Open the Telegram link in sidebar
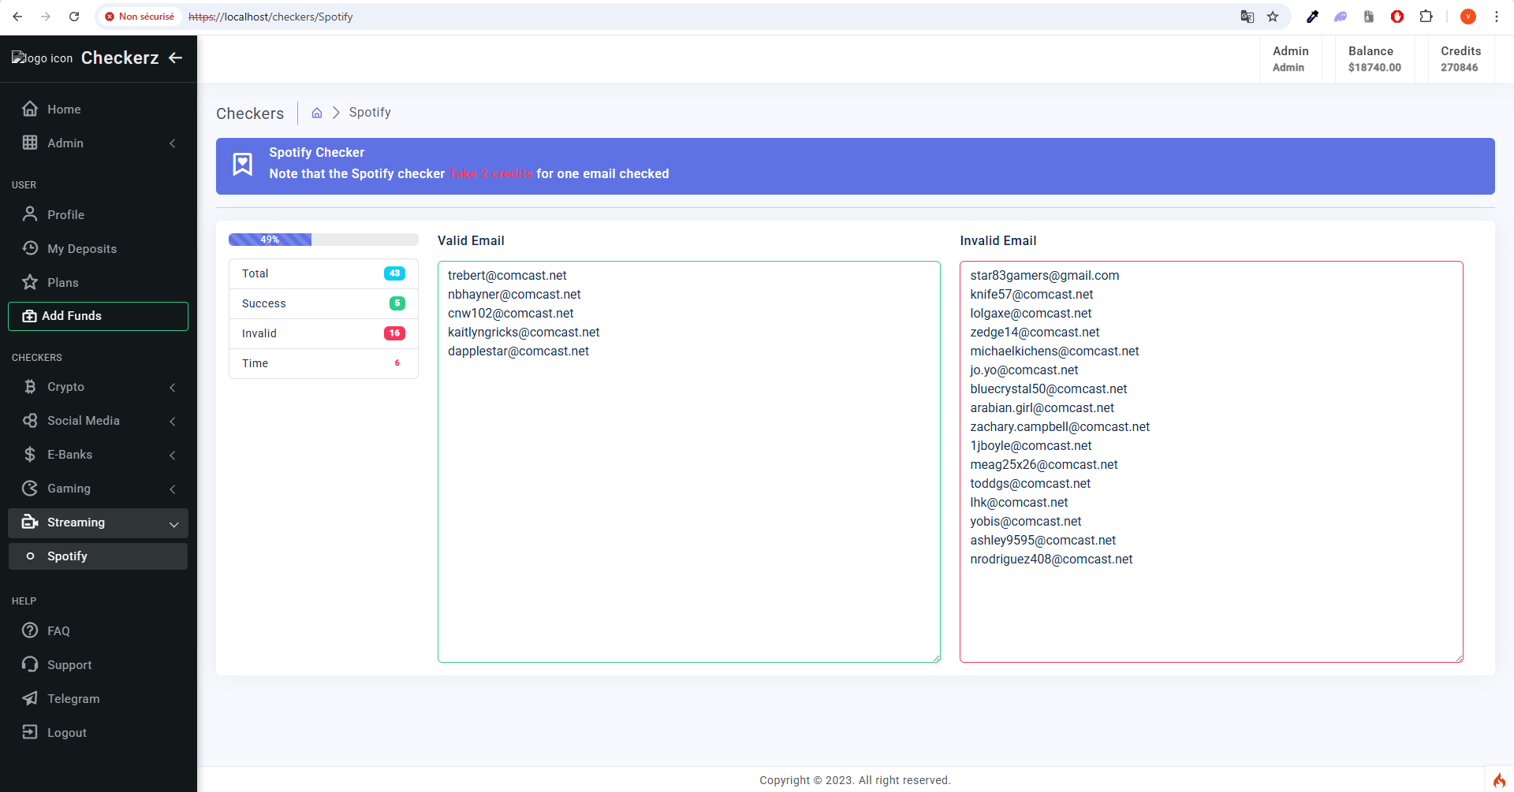The width and height of the screenshot is (1514, 792). pyautogui.click(x=99, y=698)
